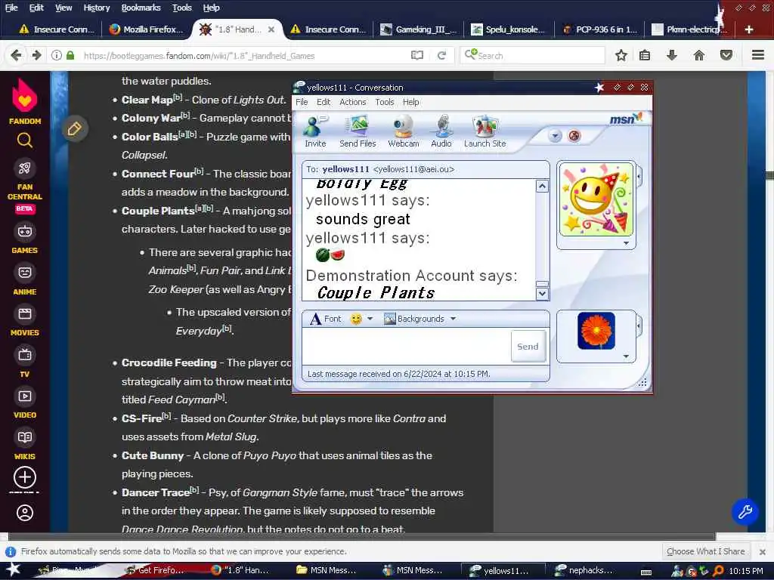
Task: Click the user profile icon in sidebar
Action: pos(25,513)
